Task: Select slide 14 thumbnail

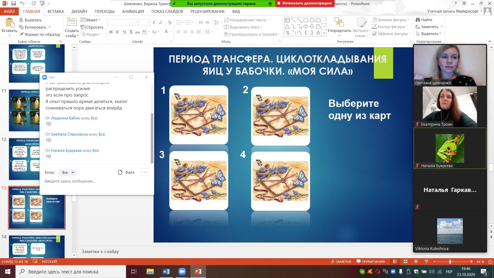Action: (x=37, y=246)
